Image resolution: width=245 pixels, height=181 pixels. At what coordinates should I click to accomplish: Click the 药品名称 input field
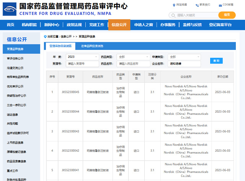point(133,64)
